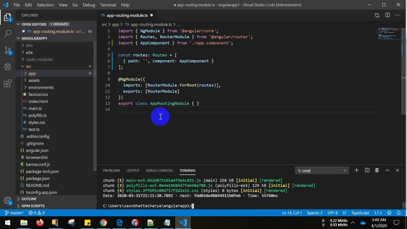Click UTF-8 encoding in status bar

(333, 213)
